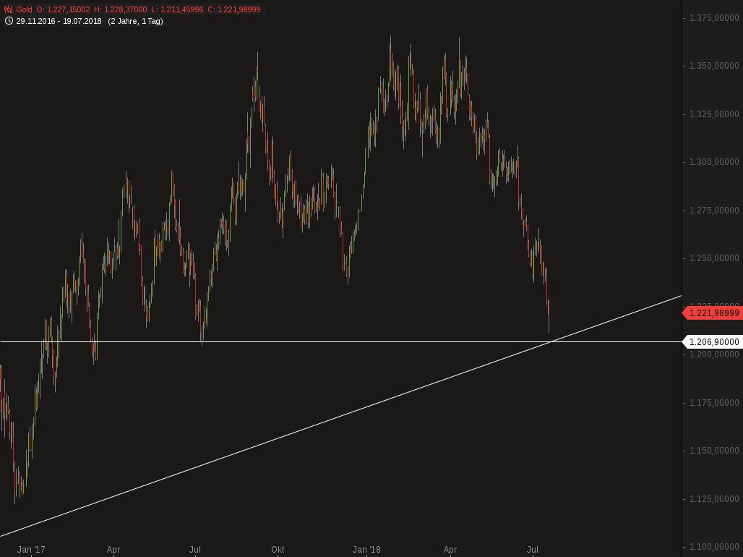Click the high price value H: 1.228,37000

[121, 9]
